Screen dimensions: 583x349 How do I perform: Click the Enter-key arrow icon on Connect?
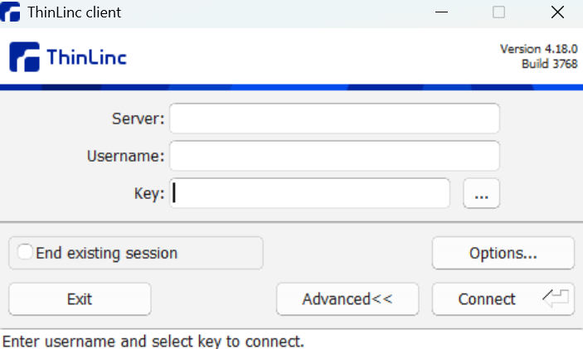pos(556,299)
